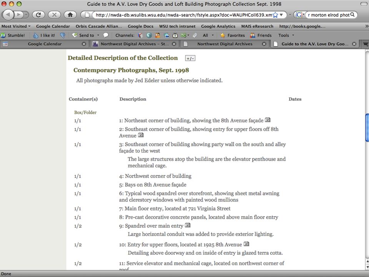Close the 'Northwest Digital Archives – St...' tab

point(174,44)
